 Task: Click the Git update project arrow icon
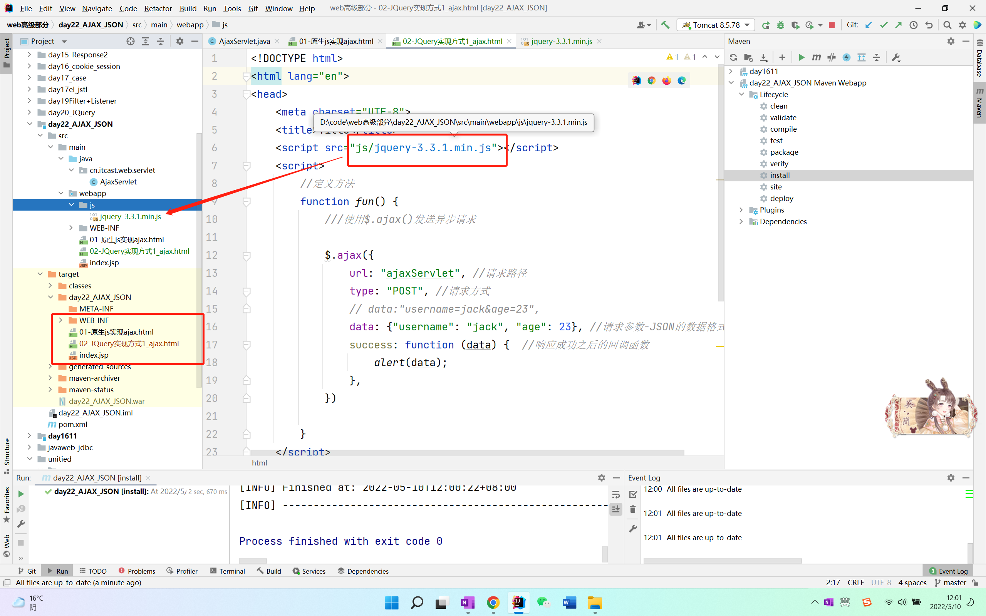tap(869, 25)
